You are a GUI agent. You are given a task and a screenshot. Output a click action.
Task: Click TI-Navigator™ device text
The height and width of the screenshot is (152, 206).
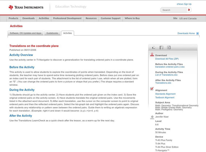coord(162,150)
